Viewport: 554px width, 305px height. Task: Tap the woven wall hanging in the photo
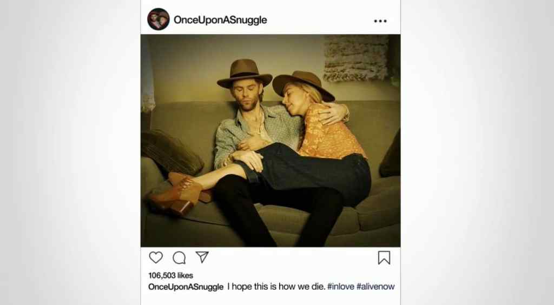(x=355, y=58)
